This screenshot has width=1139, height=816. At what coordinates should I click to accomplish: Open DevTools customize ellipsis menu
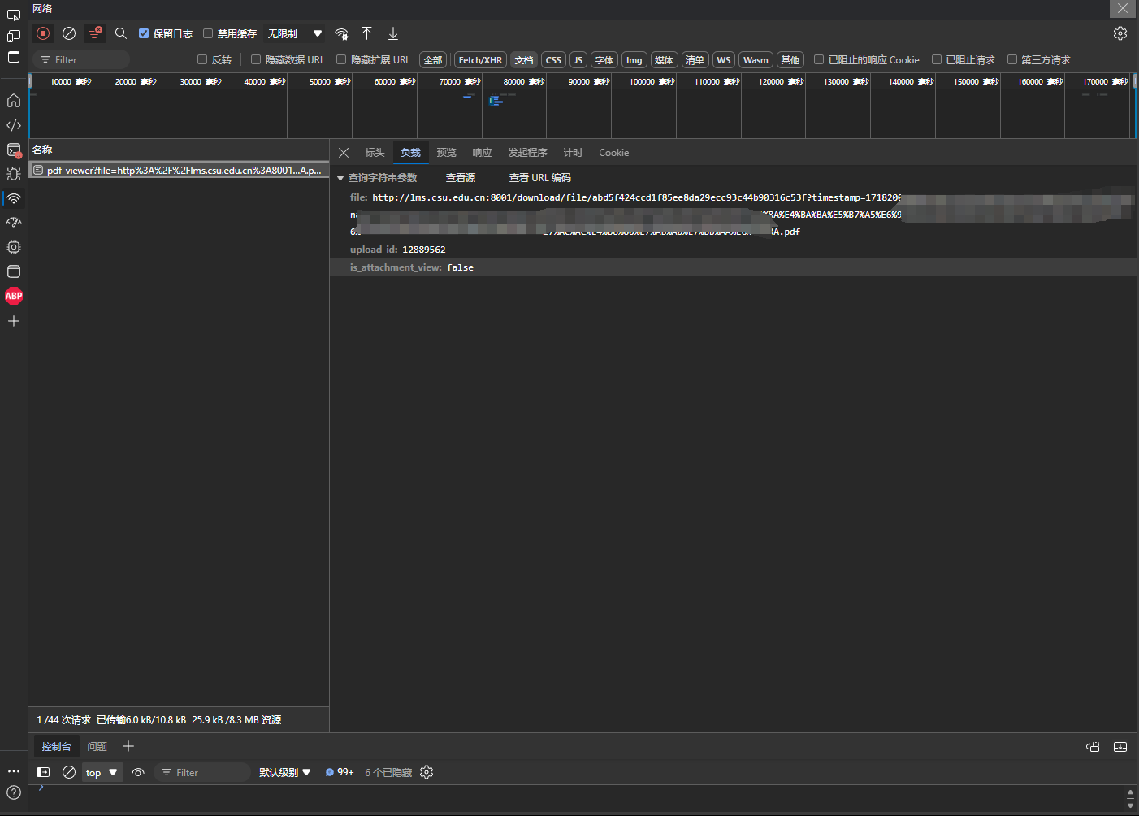[14, 771]
